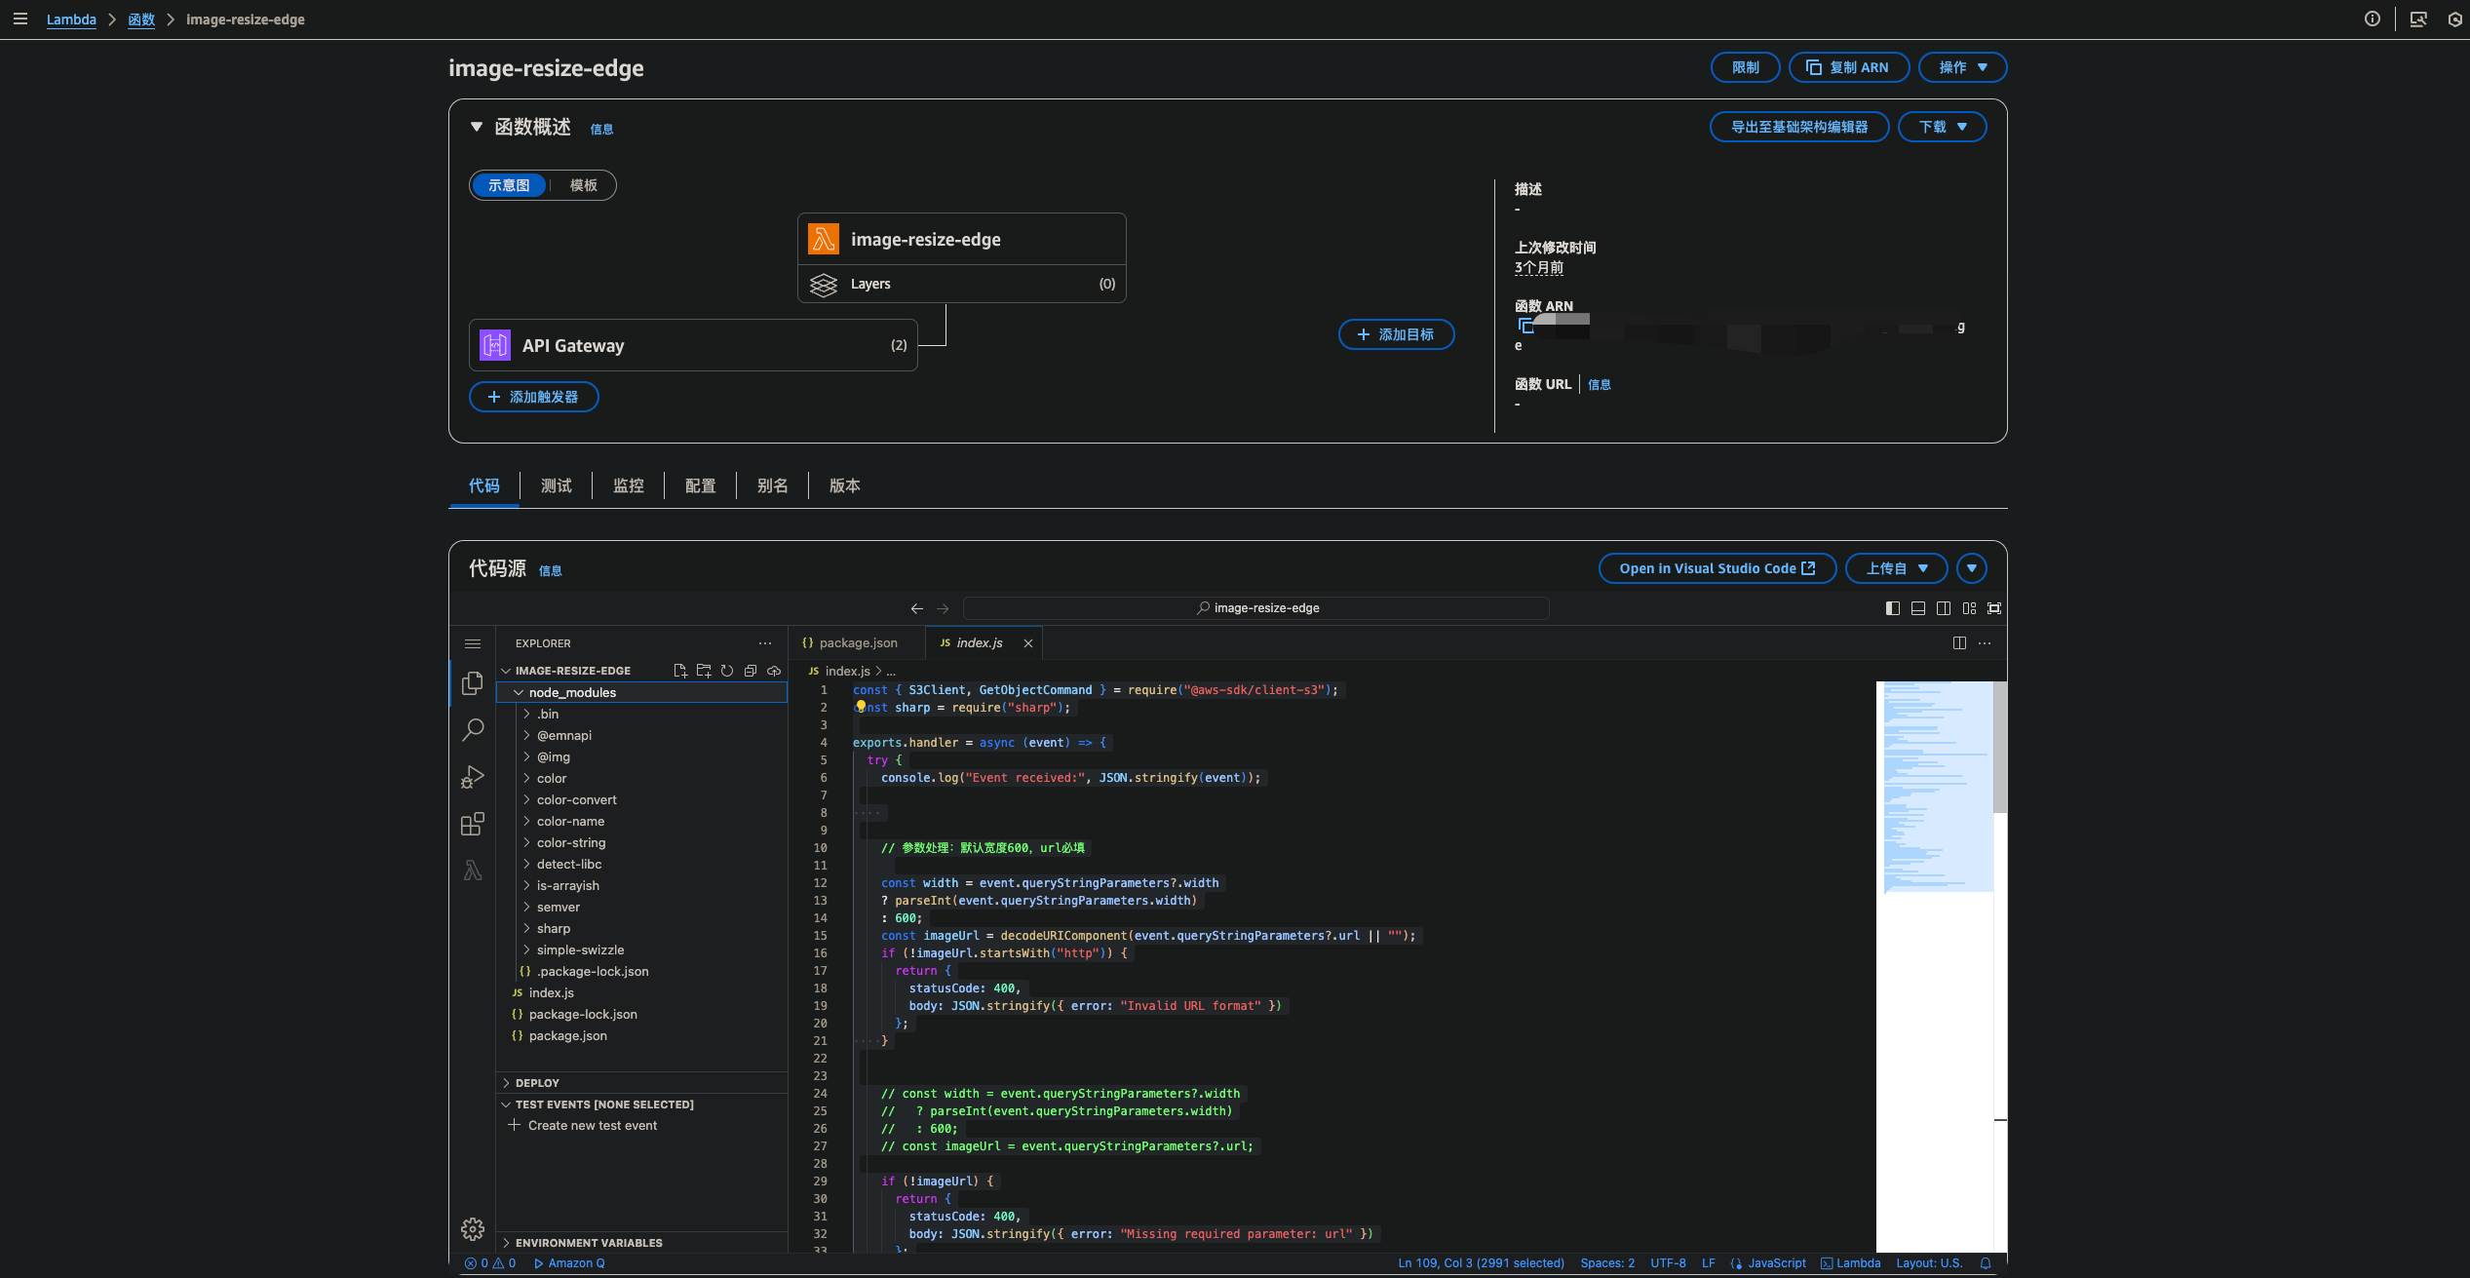The height and width of the screenshot is (1278, 2470).
Task: Open the editor Manage gear icon
Action: (x=473, y=1228)
